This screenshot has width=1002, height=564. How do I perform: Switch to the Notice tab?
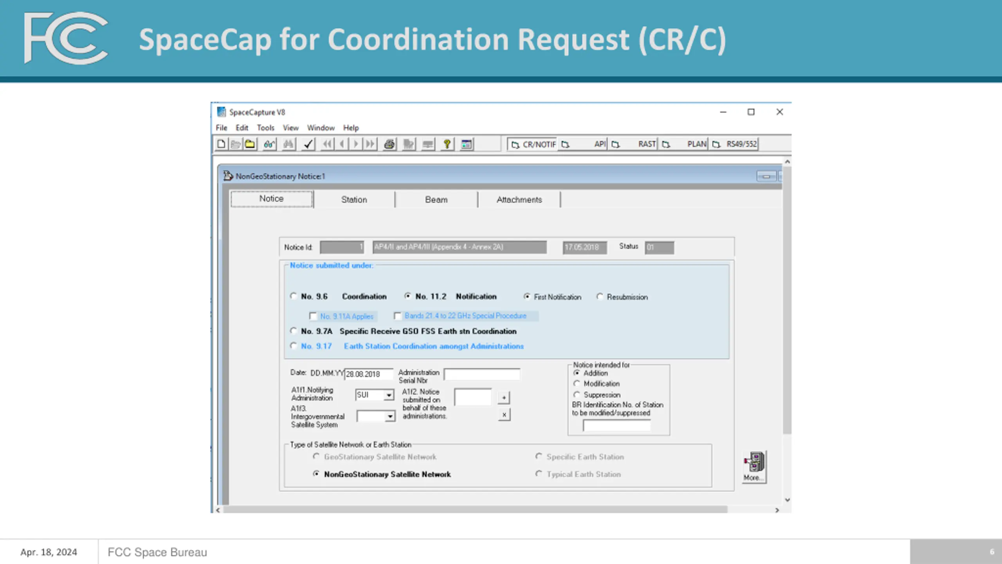pyautogui.click(x=272, y=199)
